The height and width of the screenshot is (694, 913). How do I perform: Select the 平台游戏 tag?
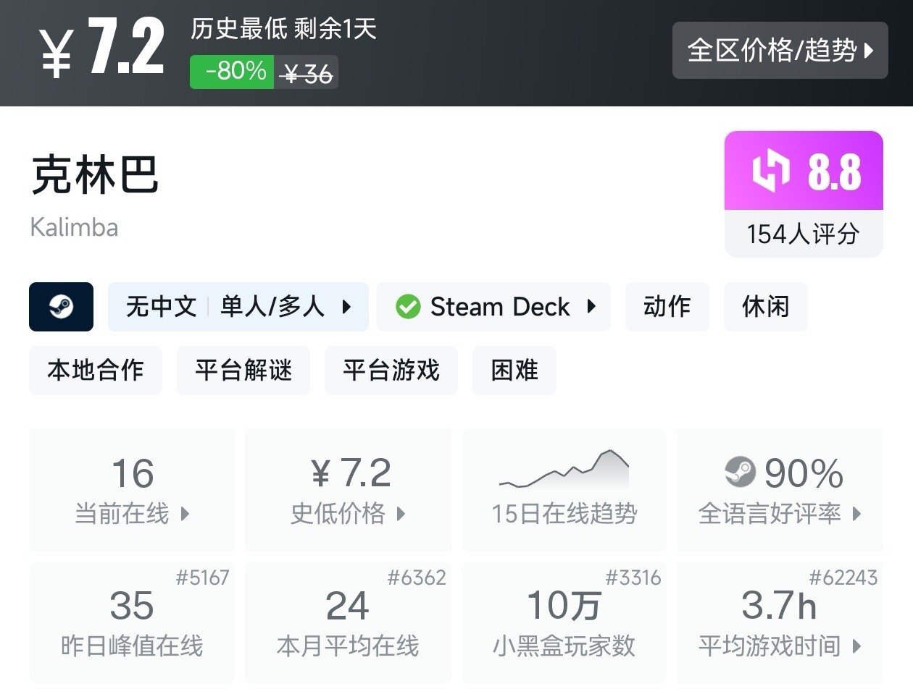pyautogui.click(x=391, y=371)
